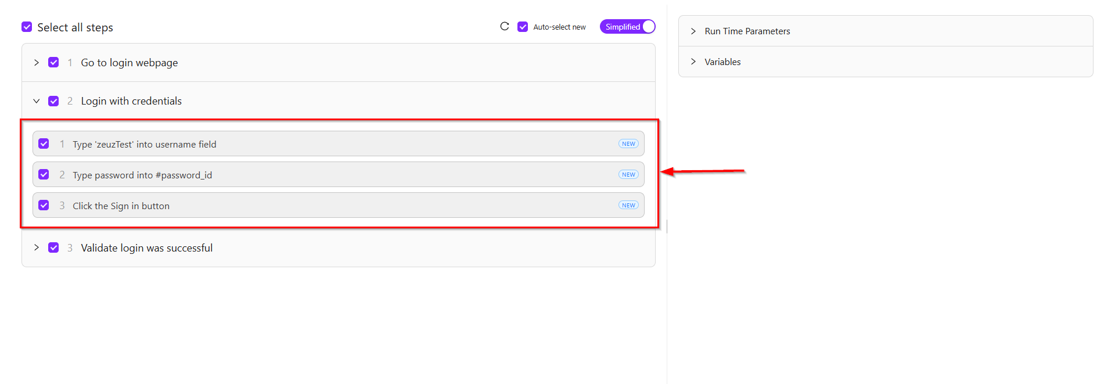Uncheck Click the Sign in button action
This screenshot has width=1115, height=384.
pos(44,205)
